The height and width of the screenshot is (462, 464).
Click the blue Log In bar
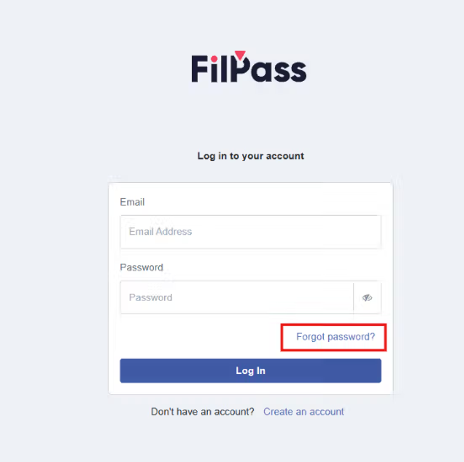[250, 371]
